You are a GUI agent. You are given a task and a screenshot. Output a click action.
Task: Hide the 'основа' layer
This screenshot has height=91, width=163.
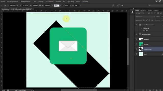click(x=137, y=44)
